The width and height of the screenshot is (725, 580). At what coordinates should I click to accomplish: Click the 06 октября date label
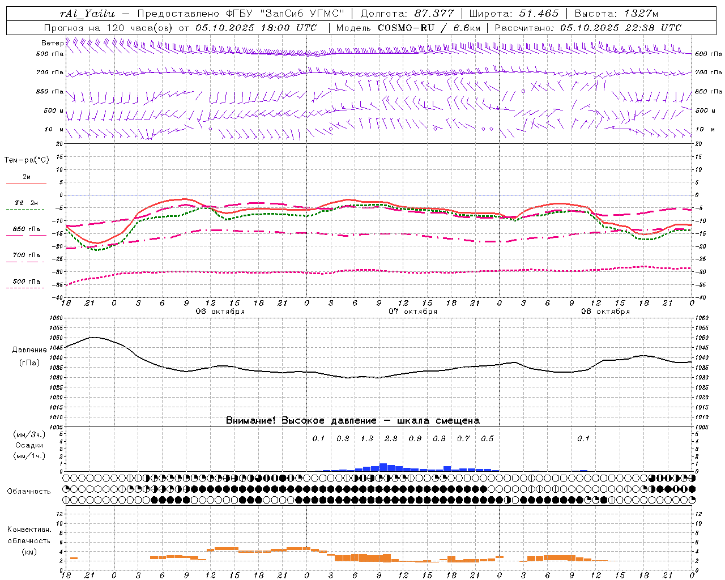pyautogui.click(x=220, y=312)
